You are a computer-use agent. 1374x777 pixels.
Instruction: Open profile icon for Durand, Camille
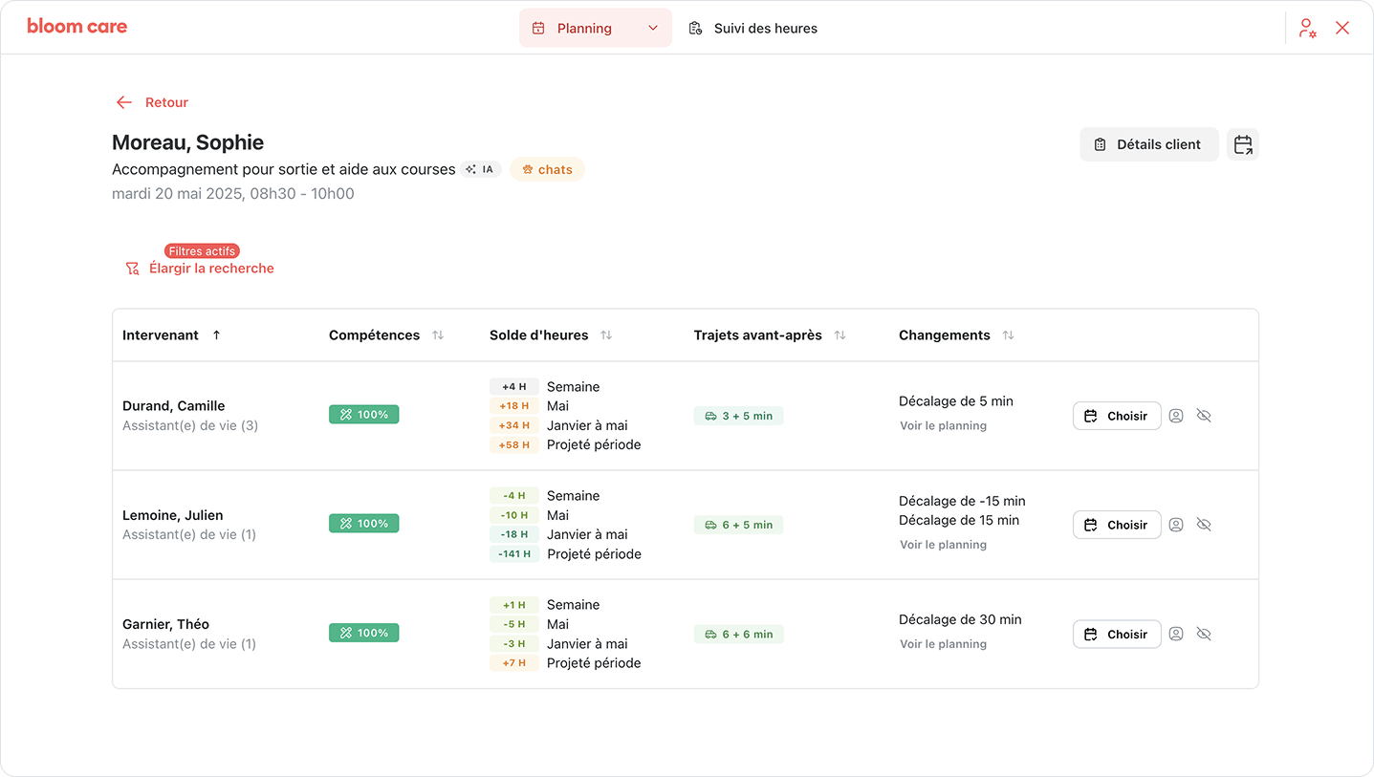(1176, 416)
